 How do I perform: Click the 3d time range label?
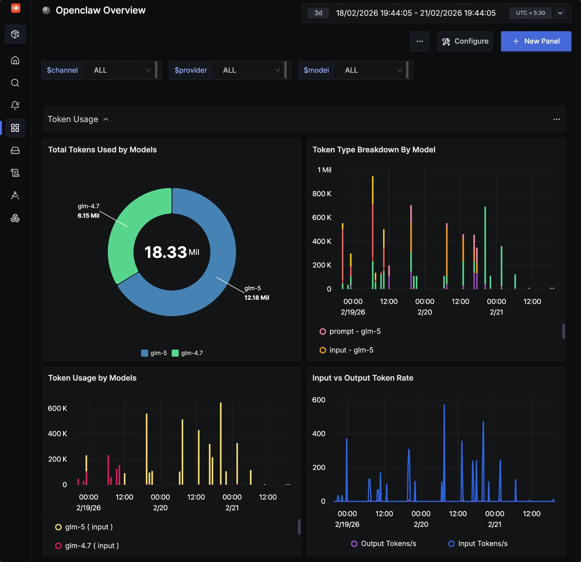pos(318,13)
